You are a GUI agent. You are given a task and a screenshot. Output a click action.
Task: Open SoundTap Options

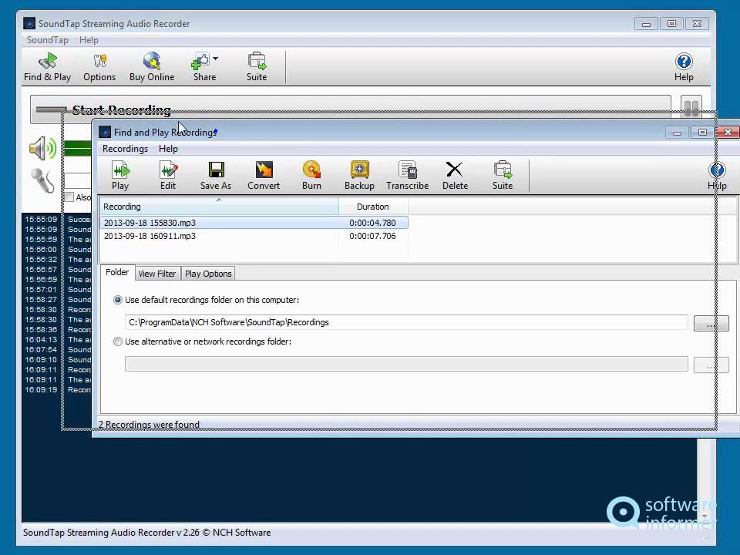pos(99,66)
